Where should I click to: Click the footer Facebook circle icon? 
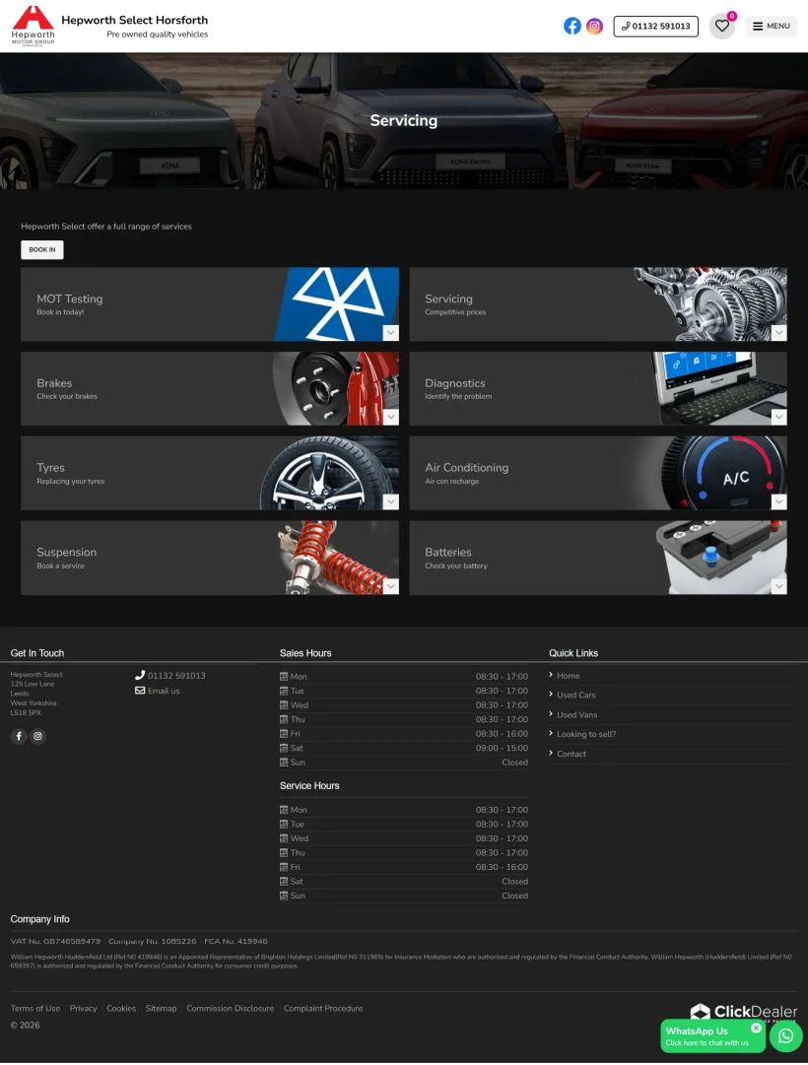click(x=19, y=736)
